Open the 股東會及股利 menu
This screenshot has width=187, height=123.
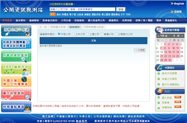50,20
